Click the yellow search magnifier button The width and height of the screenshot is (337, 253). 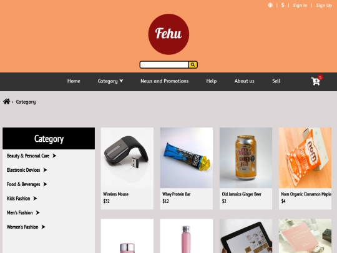[x=193, y=64]
